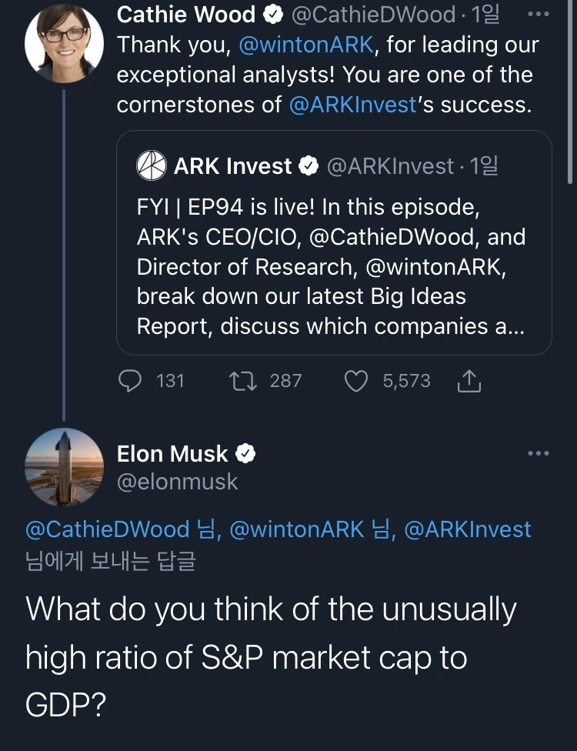Click the Cathie Wood display name
The height and width of the screenshot is (751, 577).
point(185,15)
